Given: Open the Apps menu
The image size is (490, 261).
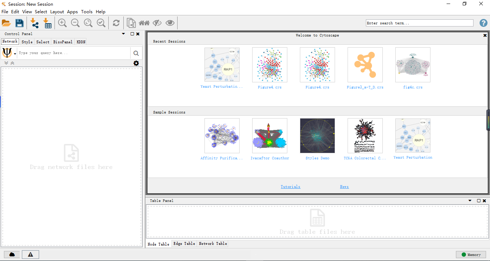Looking at the screenshot, I should (x=72, y=12).
